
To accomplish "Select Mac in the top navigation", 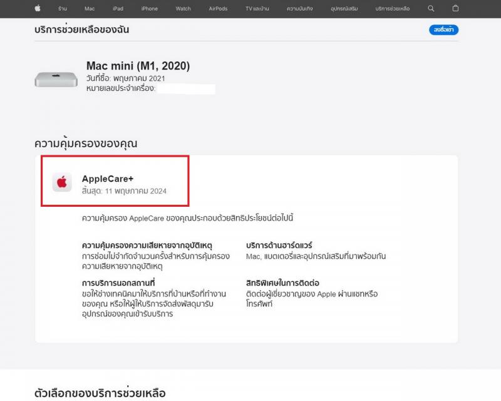I will (x=90, y=9).
